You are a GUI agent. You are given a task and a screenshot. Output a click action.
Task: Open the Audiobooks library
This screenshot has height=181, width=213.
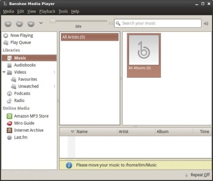(x=29, y=65)
